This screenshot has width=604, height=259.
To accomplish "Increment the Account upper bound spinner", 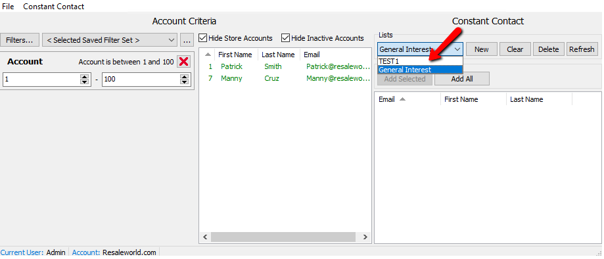I will coord(185,77).
